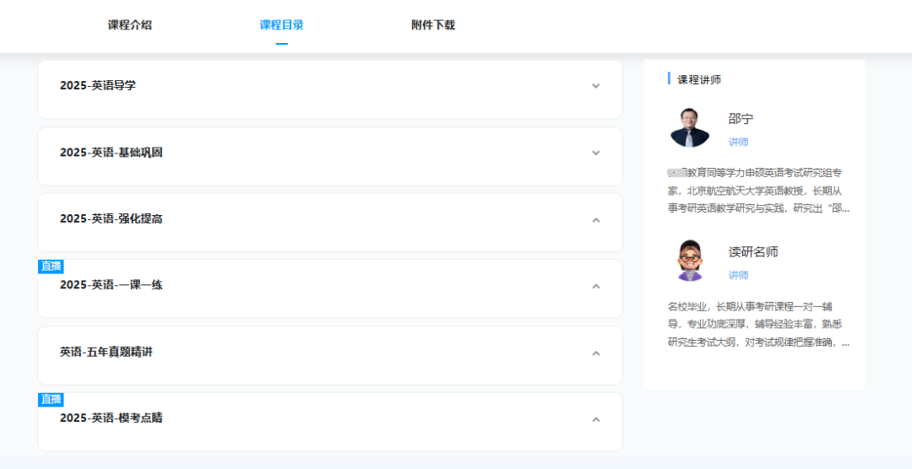Click 读研名师 cartoon avatar
The image size is (912, 469).
(690, 261)
